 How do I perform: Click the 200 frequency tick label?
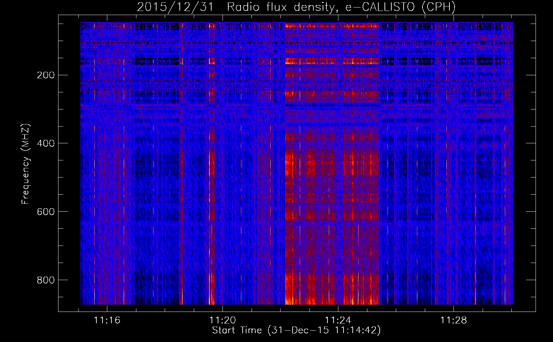tap(45, 75)
